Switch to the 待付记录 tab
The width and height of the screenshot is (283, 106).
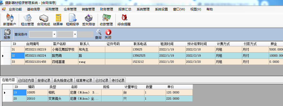pyautogui.click(x=118, y=80)
